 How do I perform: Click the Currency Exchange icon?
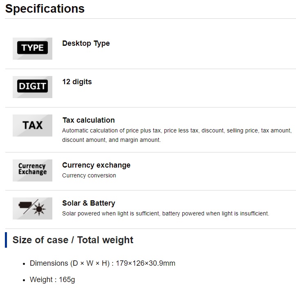32,170
